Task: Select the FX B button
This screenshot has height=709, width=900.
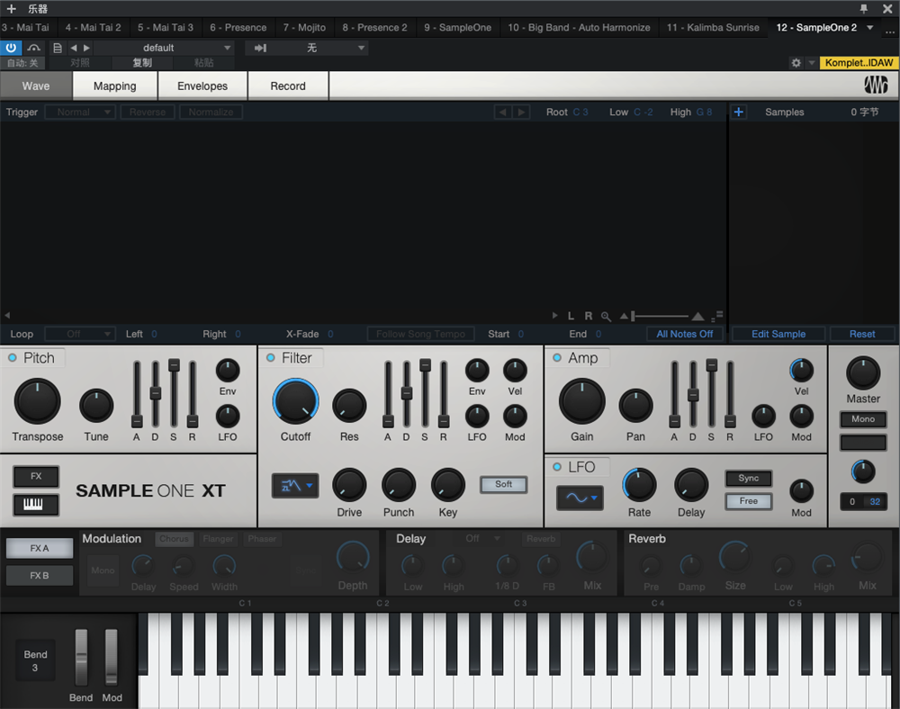Action: 40,575
